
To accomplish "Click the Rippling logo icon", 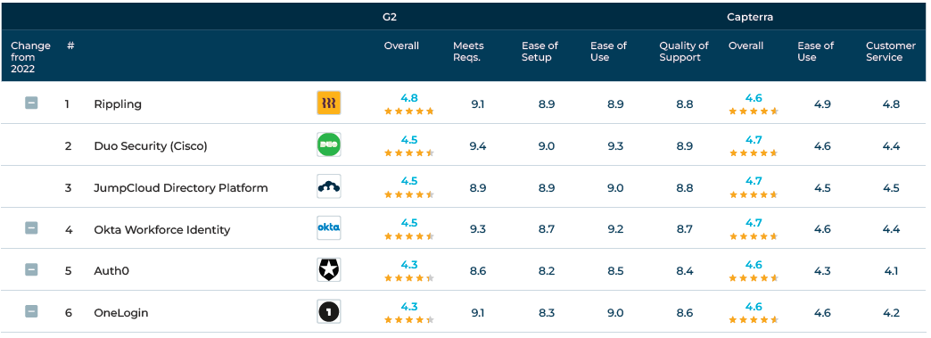I will coord(328,103).
